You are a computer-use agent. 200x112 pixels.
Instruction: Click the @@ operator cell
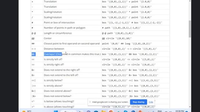(33, 38)
